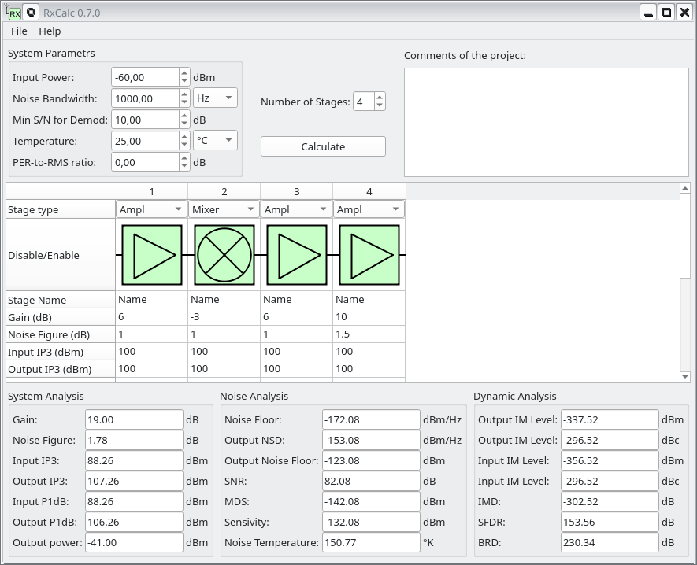Click the pin icon next to app logo

point(31,13)
